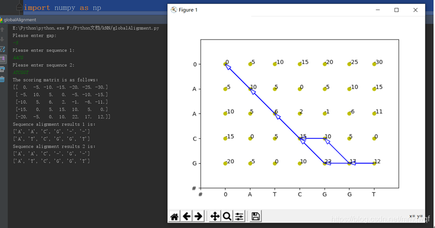Select the Pan axes tool

click(215, 216)
